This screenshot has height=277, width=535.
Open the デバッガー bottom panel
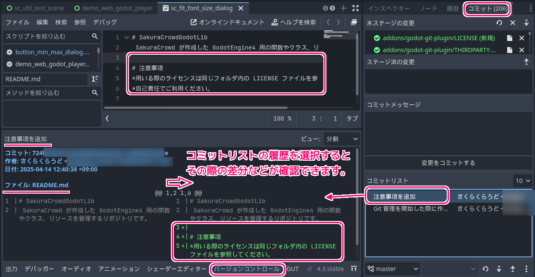pyautogui.click(x=39, y=269)
